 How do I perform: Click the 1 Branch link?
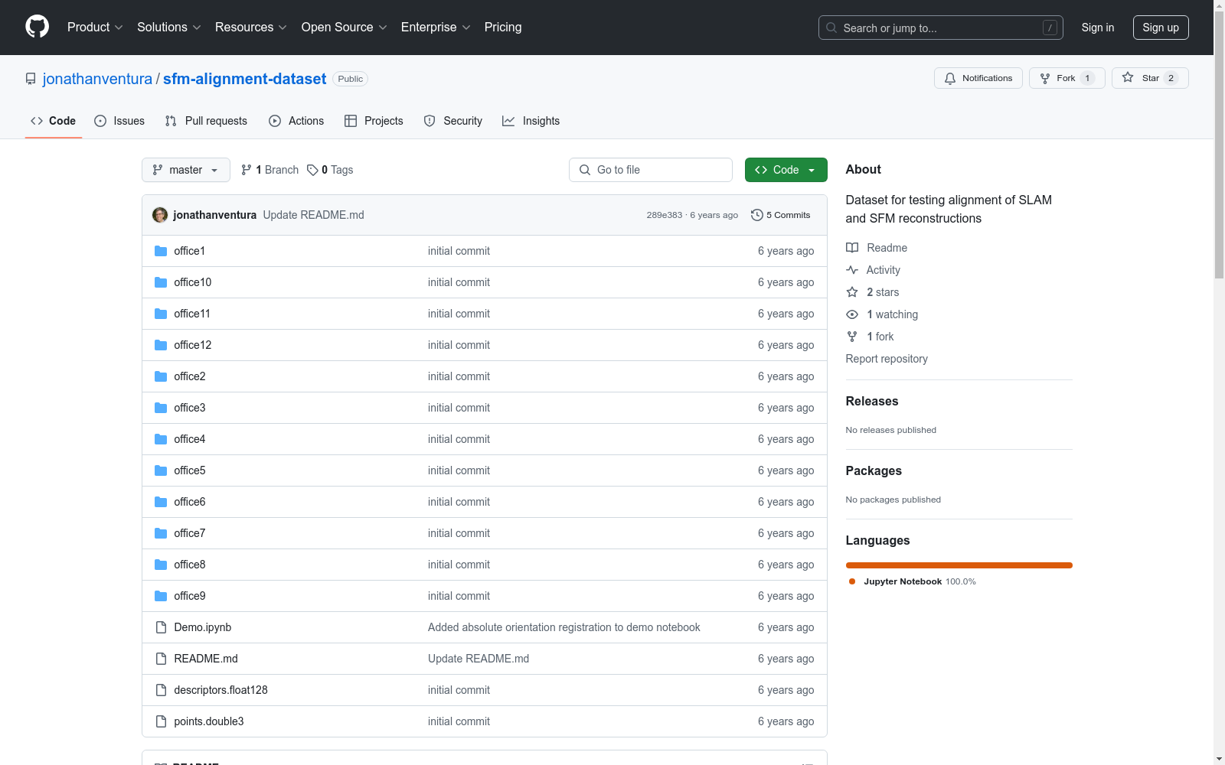(x=269, y=170)
